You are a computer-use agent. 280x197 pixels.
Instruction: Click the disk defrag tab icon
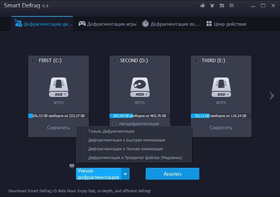tap(18, 23)
